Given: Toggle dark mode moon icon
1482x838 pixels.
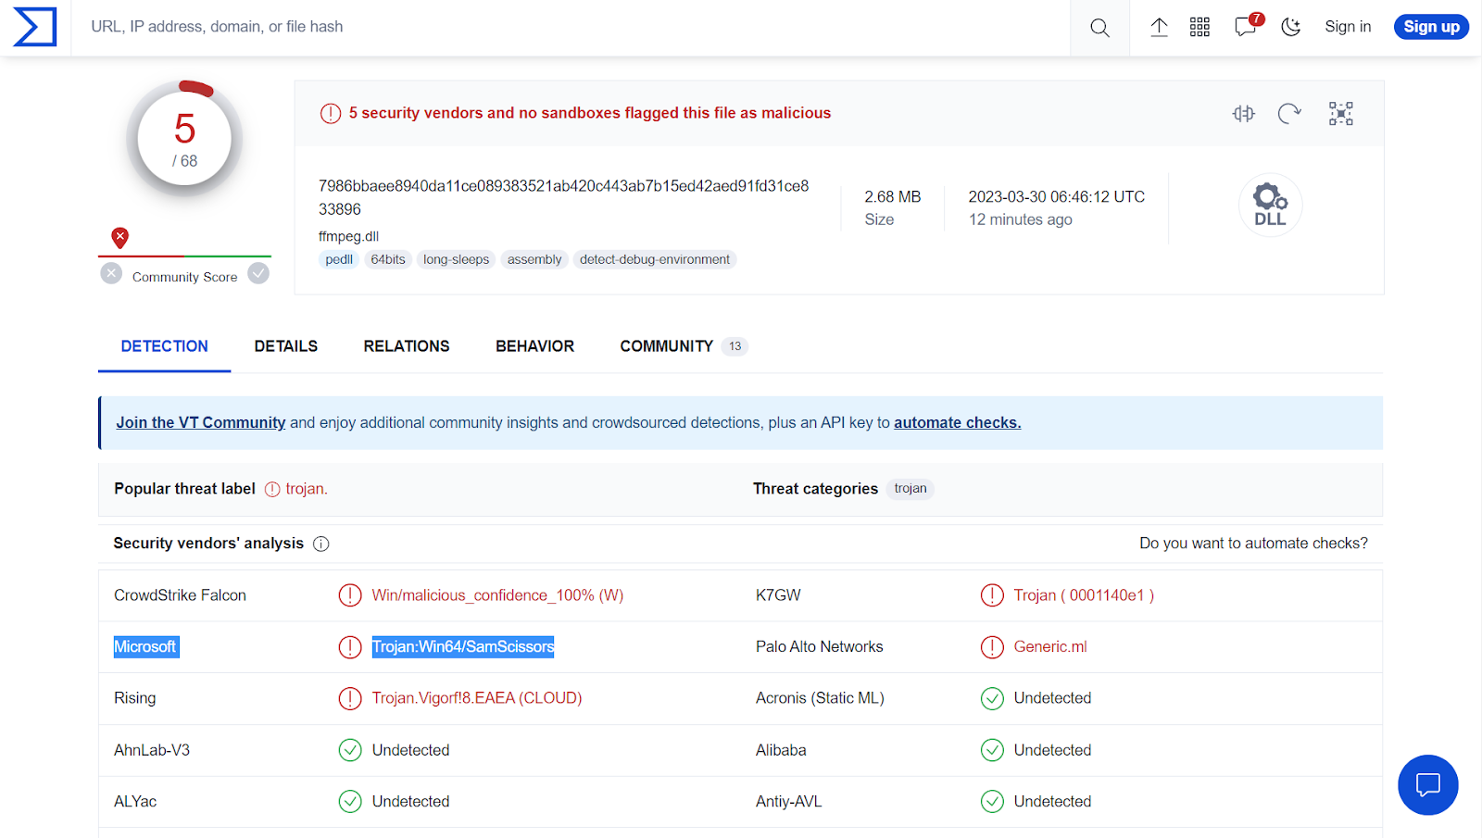Looking at the screenshot, I should [1291, 27].
